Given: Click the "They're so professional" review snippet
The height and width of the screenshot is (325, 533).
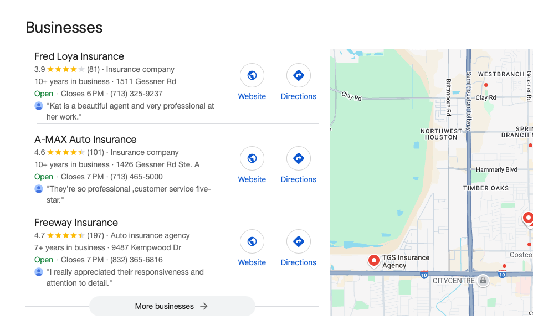Looking at the screenshot, I should pos(129,194).
